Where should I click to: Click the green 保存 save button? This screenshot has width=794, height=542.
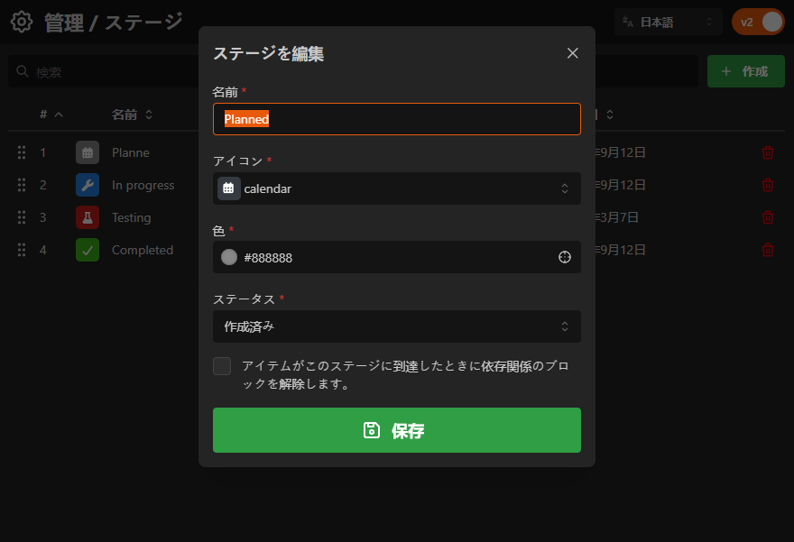point(397,430)
